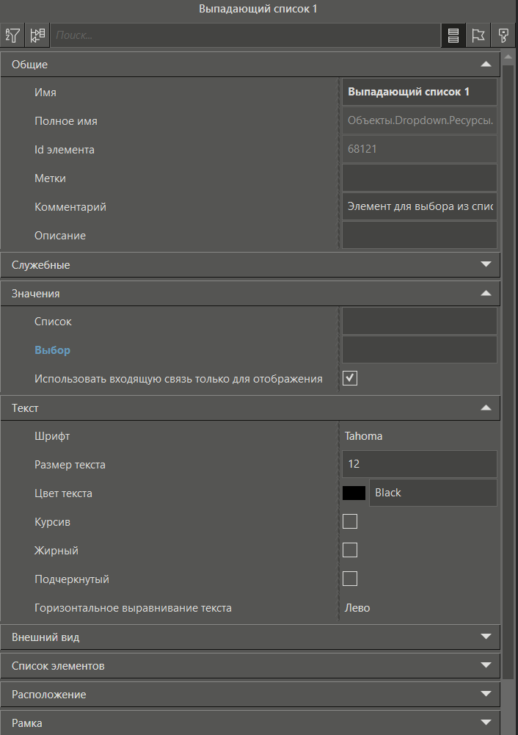Click the flag icon in the top toolbar
The image size is (518, 735).
pyautogui.click(x=478, y=35)
